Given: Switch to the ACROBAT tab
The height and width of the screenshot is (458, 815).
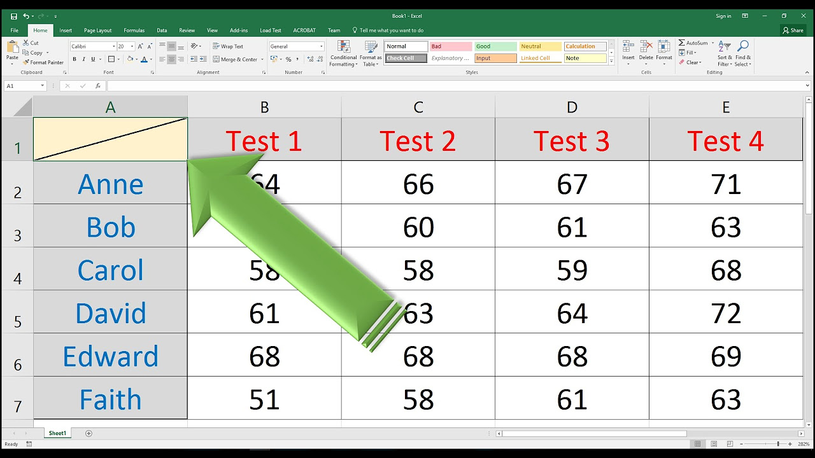Looking at the screenshot, I should pos(304,30).
